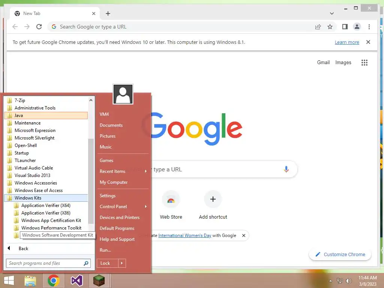Dismiss the Windows 8.1 update notice

pyautogui.click(x=368, y=42)
